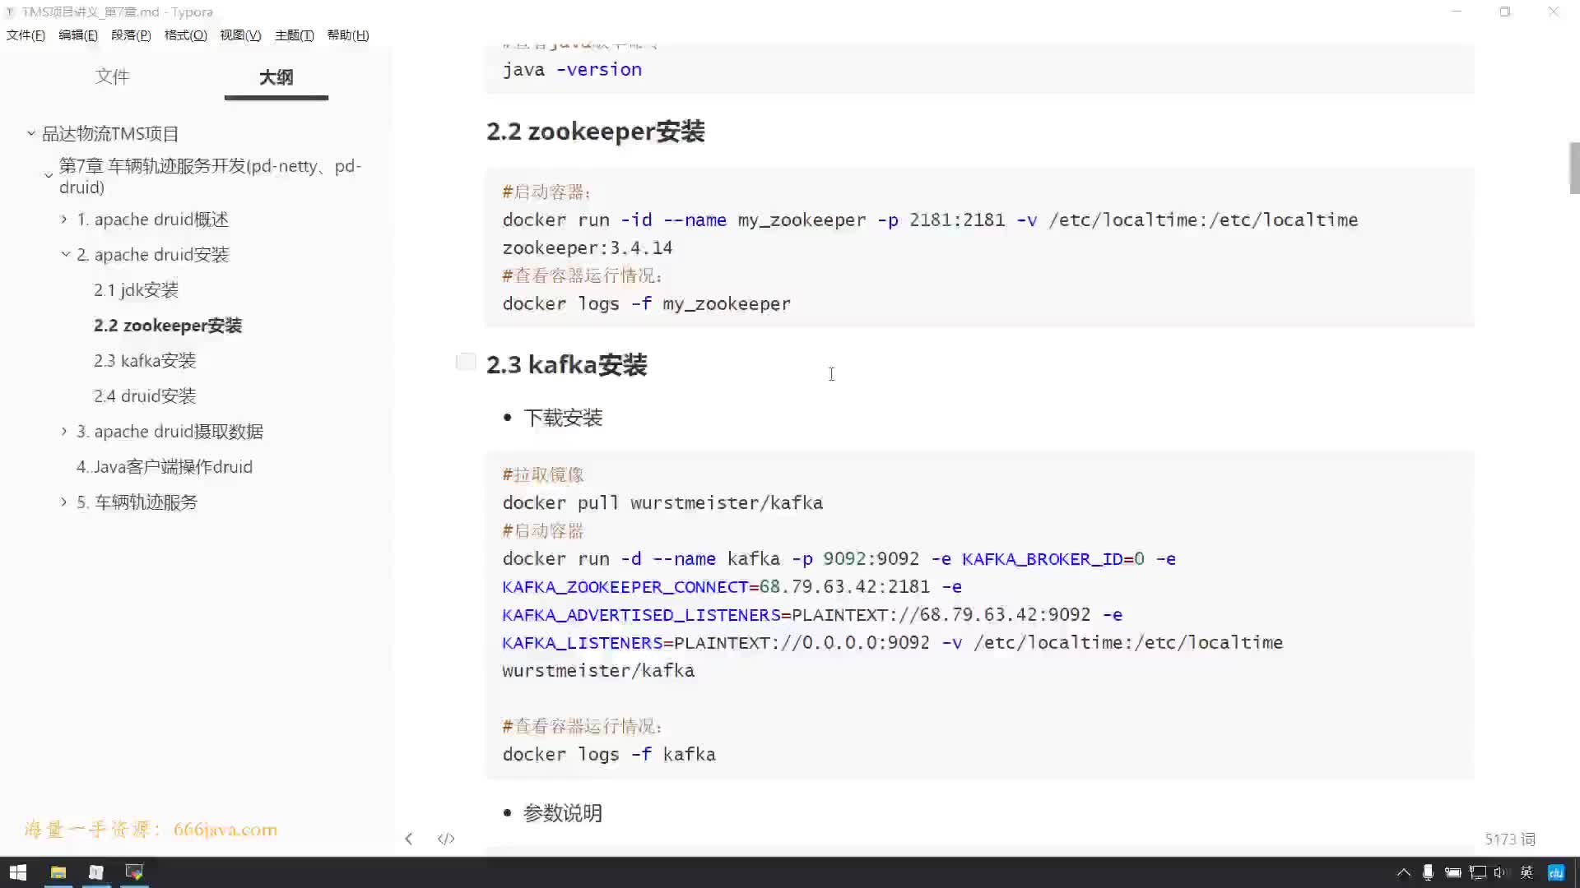This screenshot has width=1580, height=888.
Task: Collapse the 2. apache druid安装 outline node
Action: pos(65,254)
